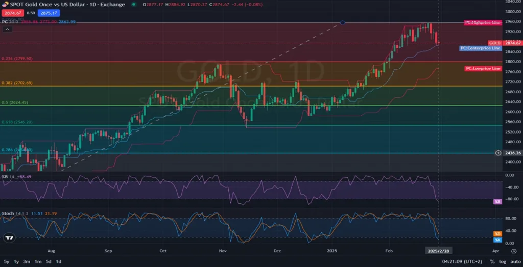Select the 1m time range
Screen dimensions: 523x267
coord(38,262)
